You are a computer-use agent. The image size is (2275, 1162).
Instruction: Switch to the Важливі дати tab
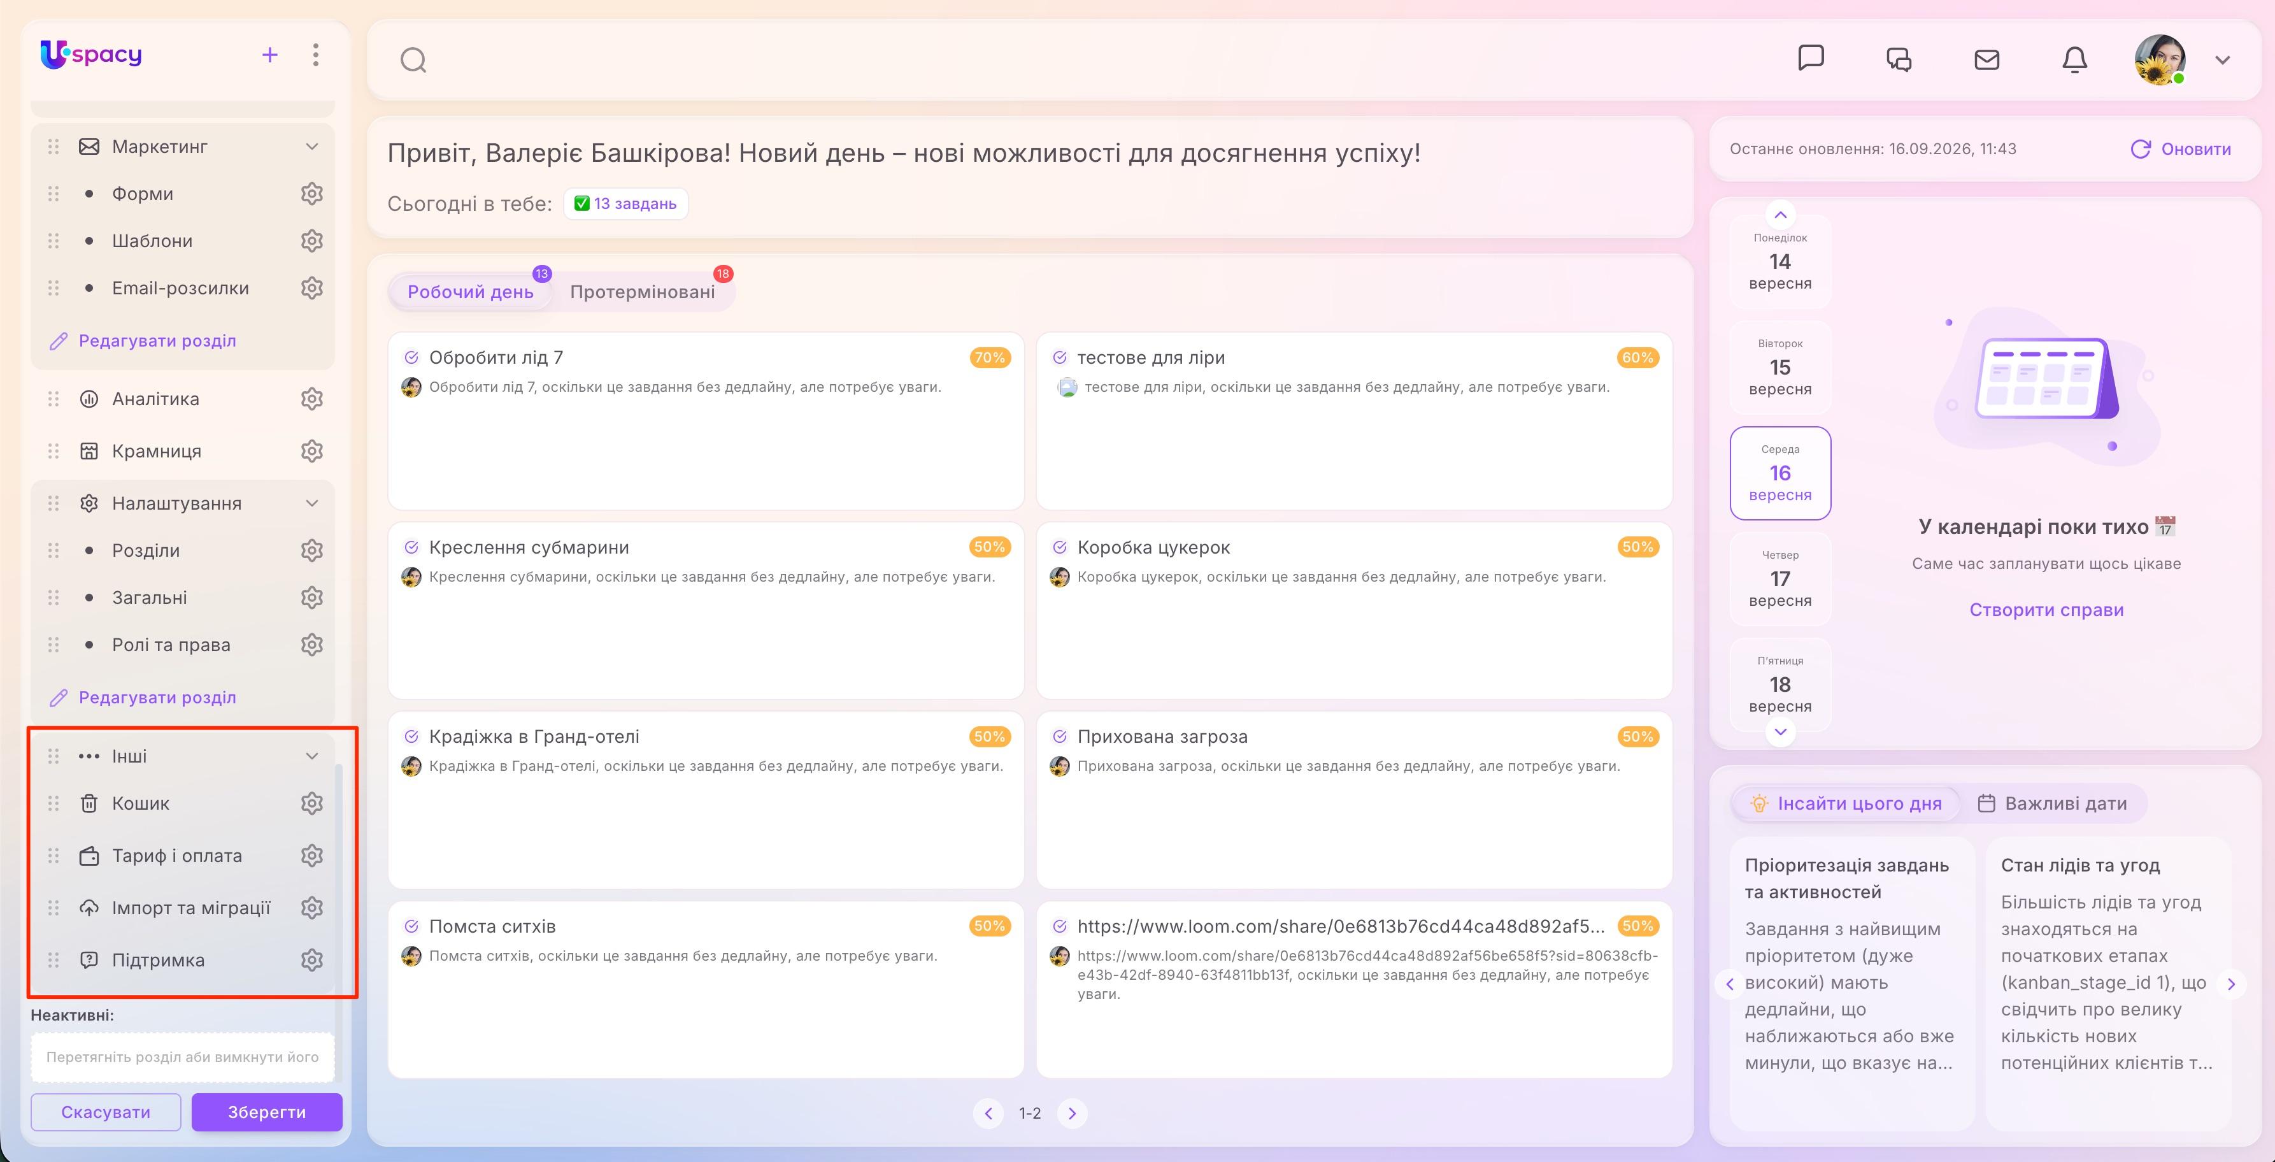tap(2051, 803)
